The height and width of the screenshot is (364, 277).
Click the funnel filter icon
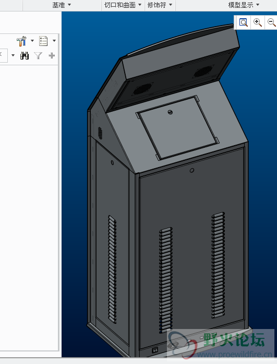(x=38, y=55)
